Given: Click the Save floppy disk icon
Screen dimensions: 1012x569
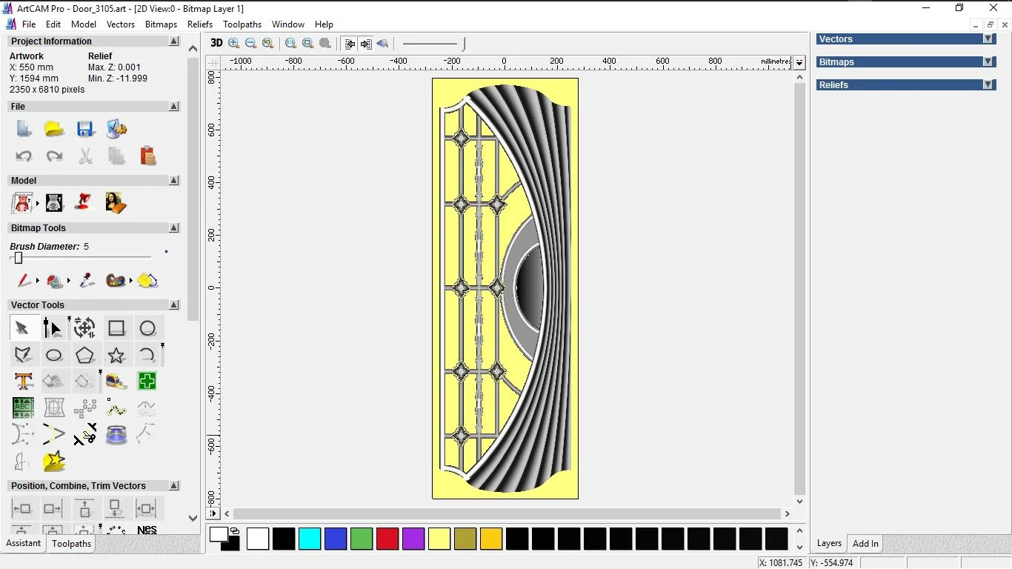Looking at the screenshot, I should [85, 130].
